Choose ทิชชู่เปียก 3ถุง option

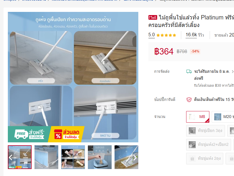(x=206, y=130)
